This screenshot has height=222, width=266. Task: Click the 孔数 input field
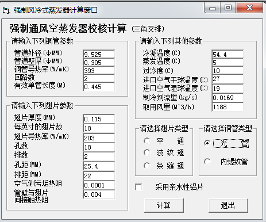(99, 147)
